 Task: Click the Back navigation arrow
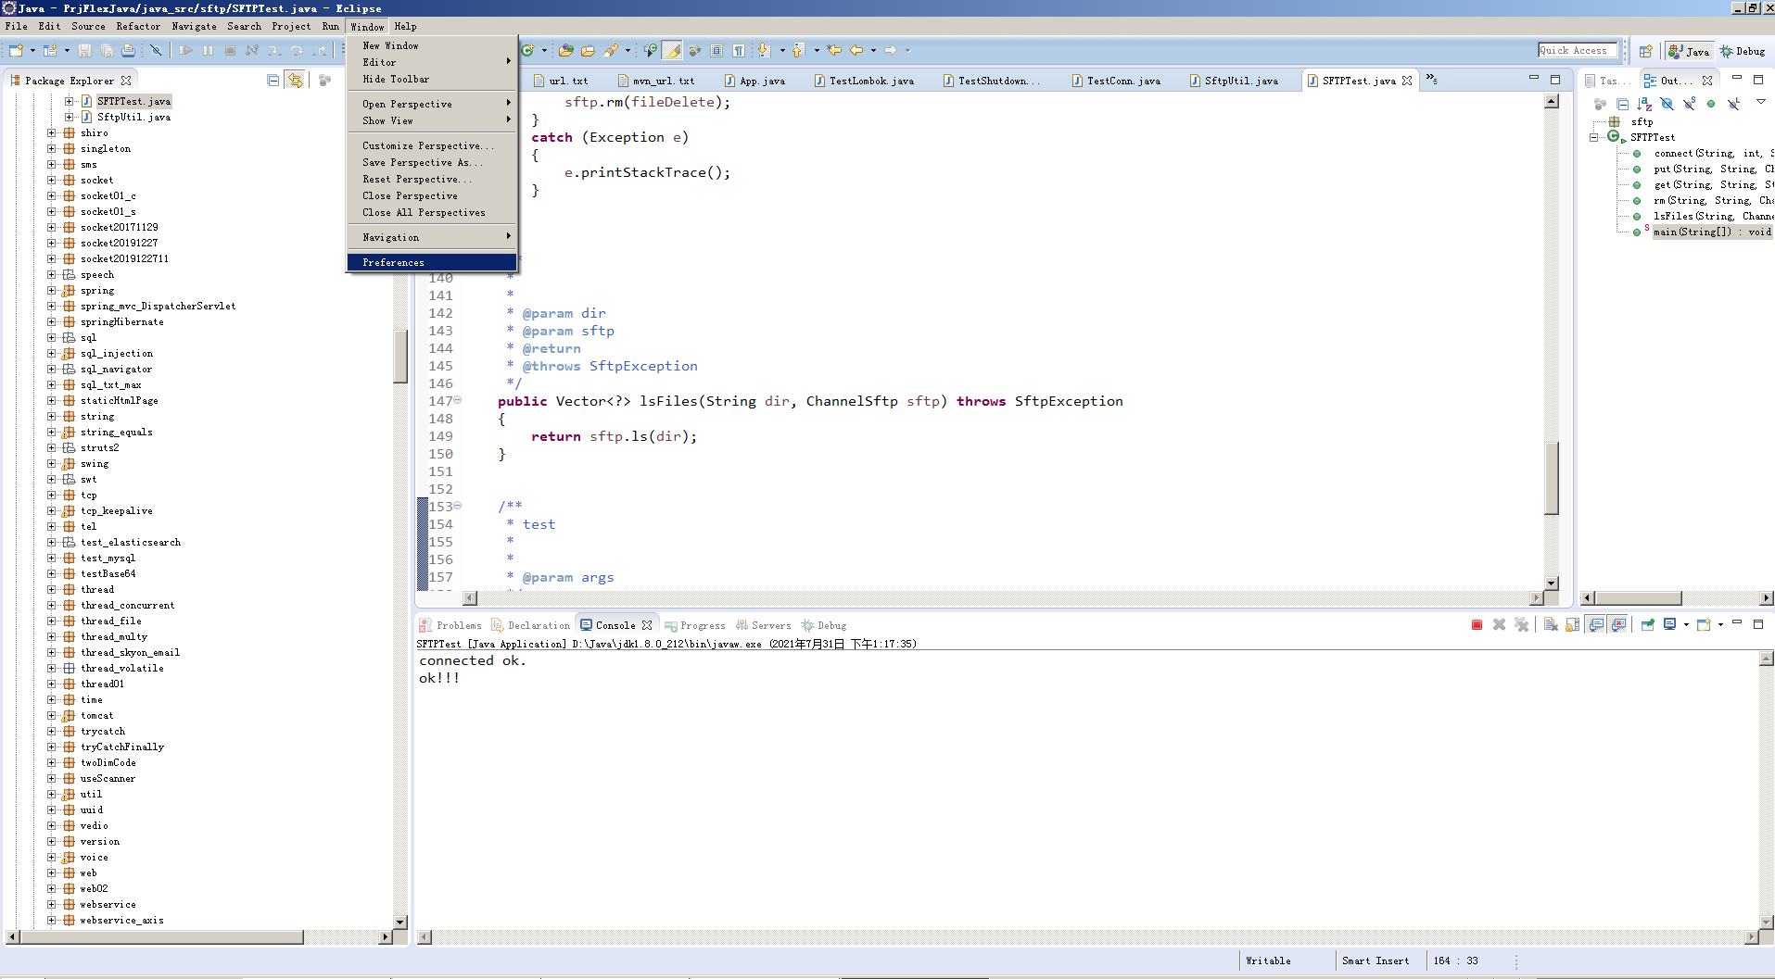coord(858,51)
